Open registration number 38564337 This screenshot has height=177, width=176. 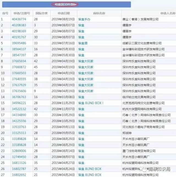19,49
